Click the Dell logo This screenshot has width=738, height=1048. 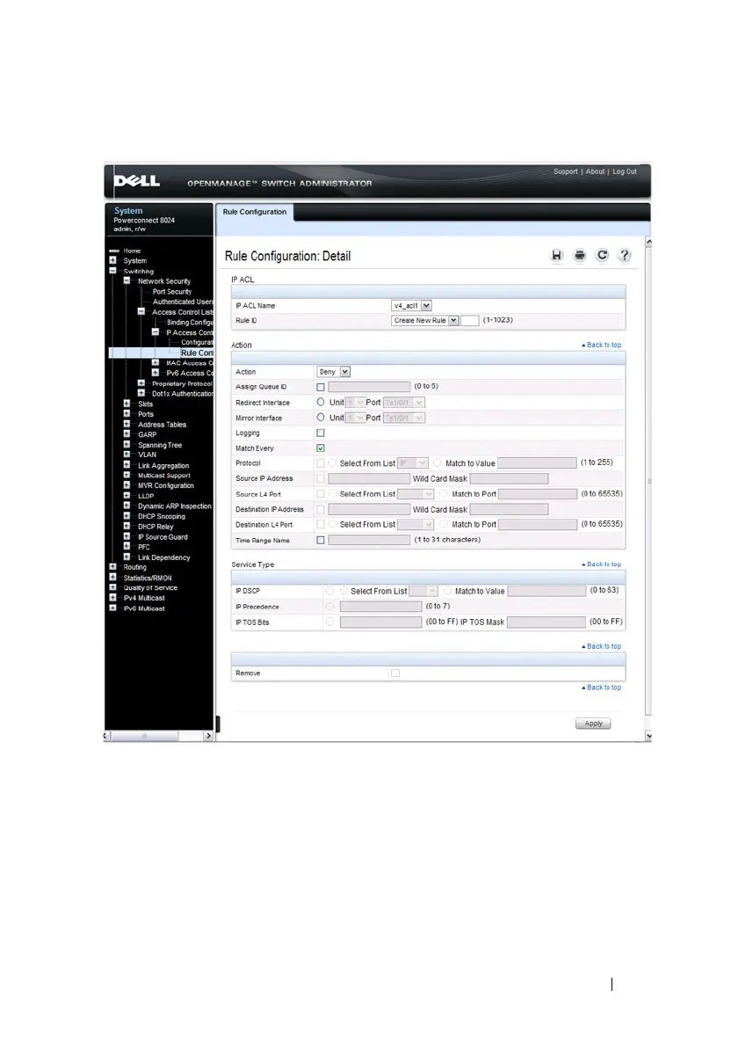137,181
